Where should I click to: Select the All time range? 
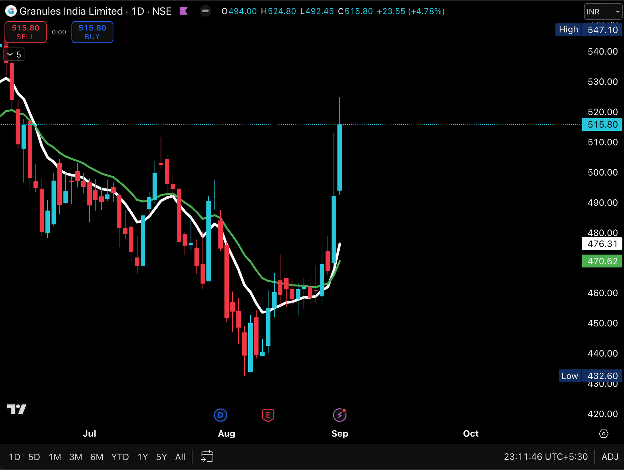pos(180,457)
